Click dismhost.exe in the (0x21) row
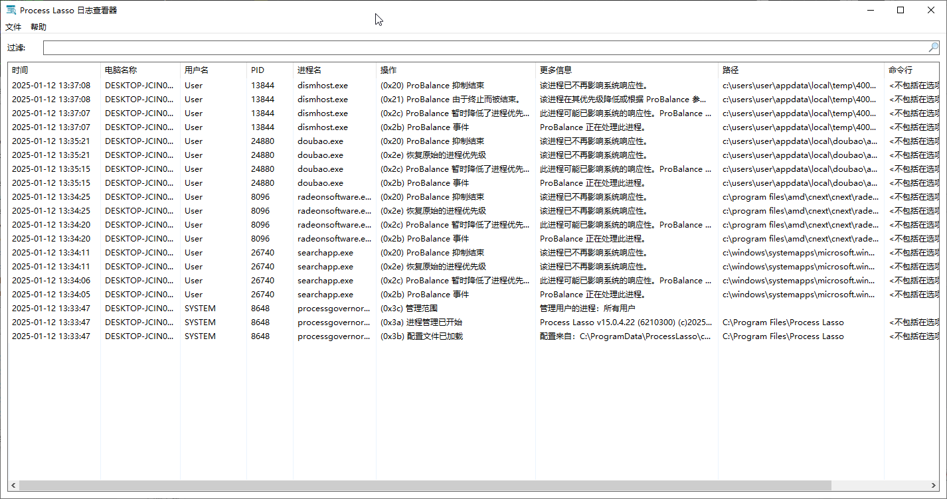 click(x=323, y=100)
